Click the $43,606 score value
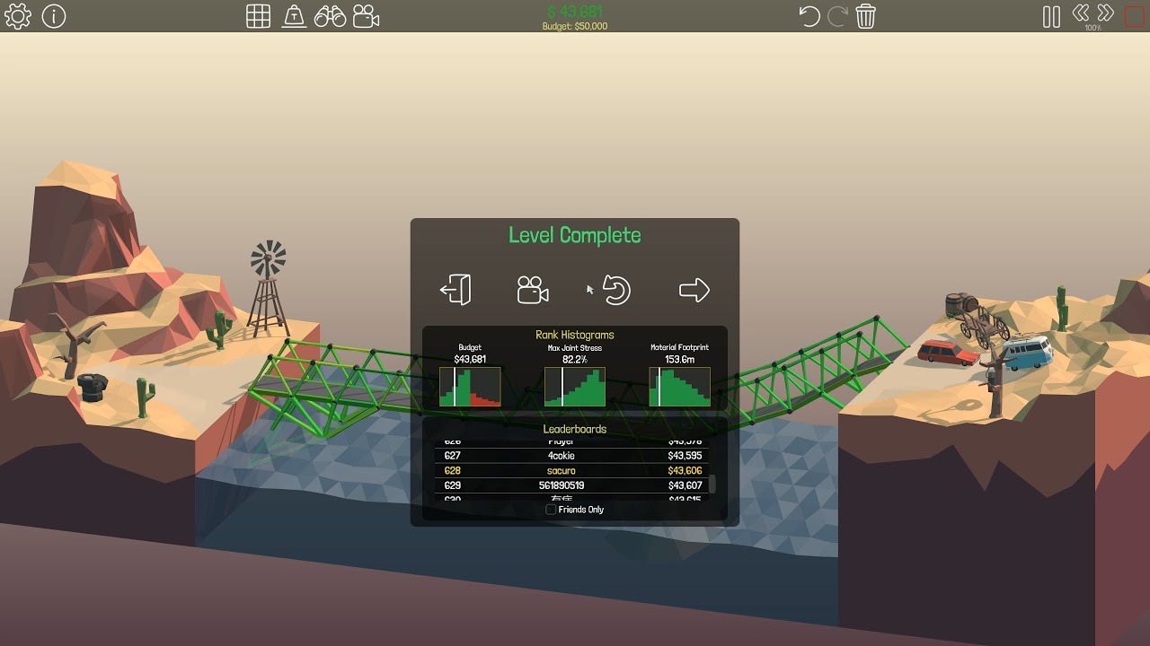The image size is (1150, 646). pos(686,471)
